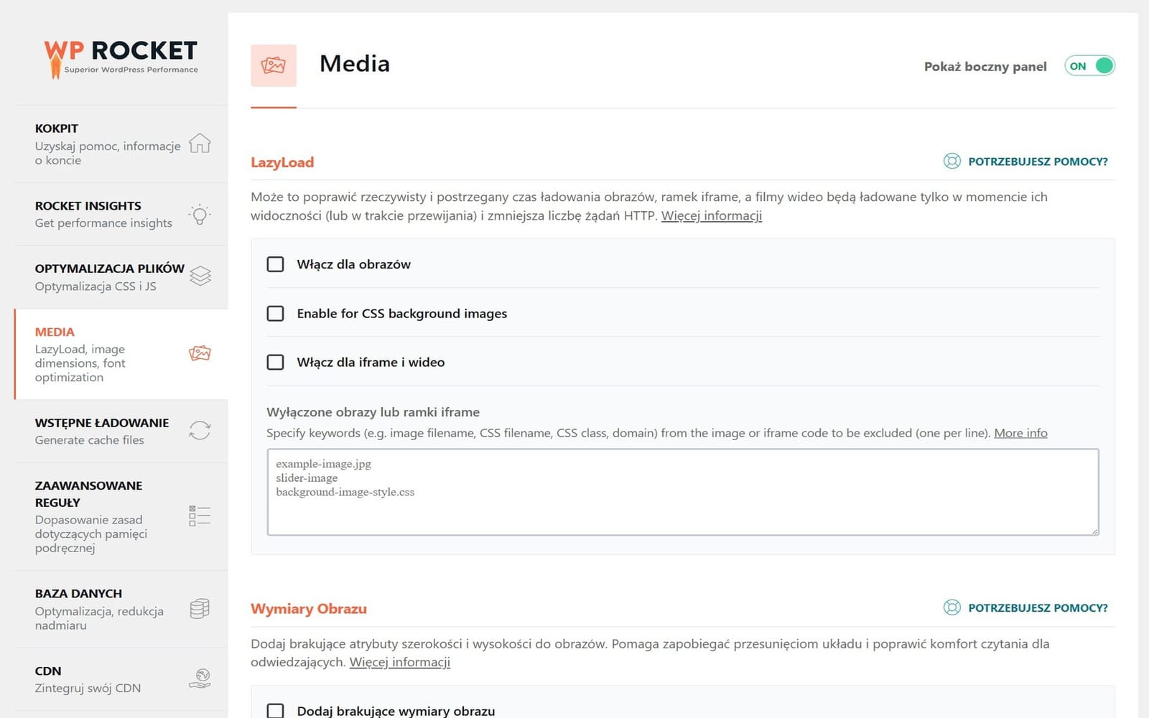
Task: Check Dodaj brakujące wymiary obrazu
Action: click(276, 711)
